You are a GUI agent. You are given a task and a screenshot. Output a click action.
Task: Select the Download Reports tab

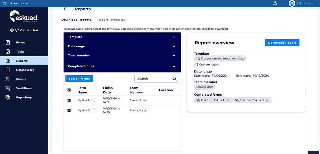point(76,20)
